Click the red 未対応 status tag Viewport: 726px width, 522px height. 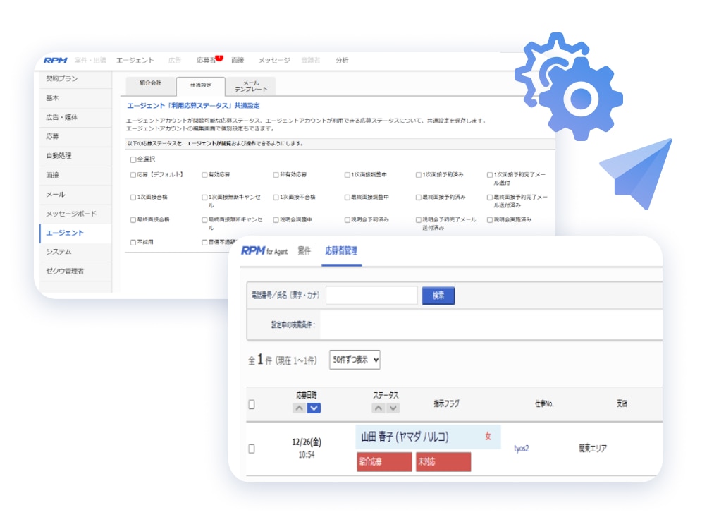pyautogui.click(x=443, y=462)
